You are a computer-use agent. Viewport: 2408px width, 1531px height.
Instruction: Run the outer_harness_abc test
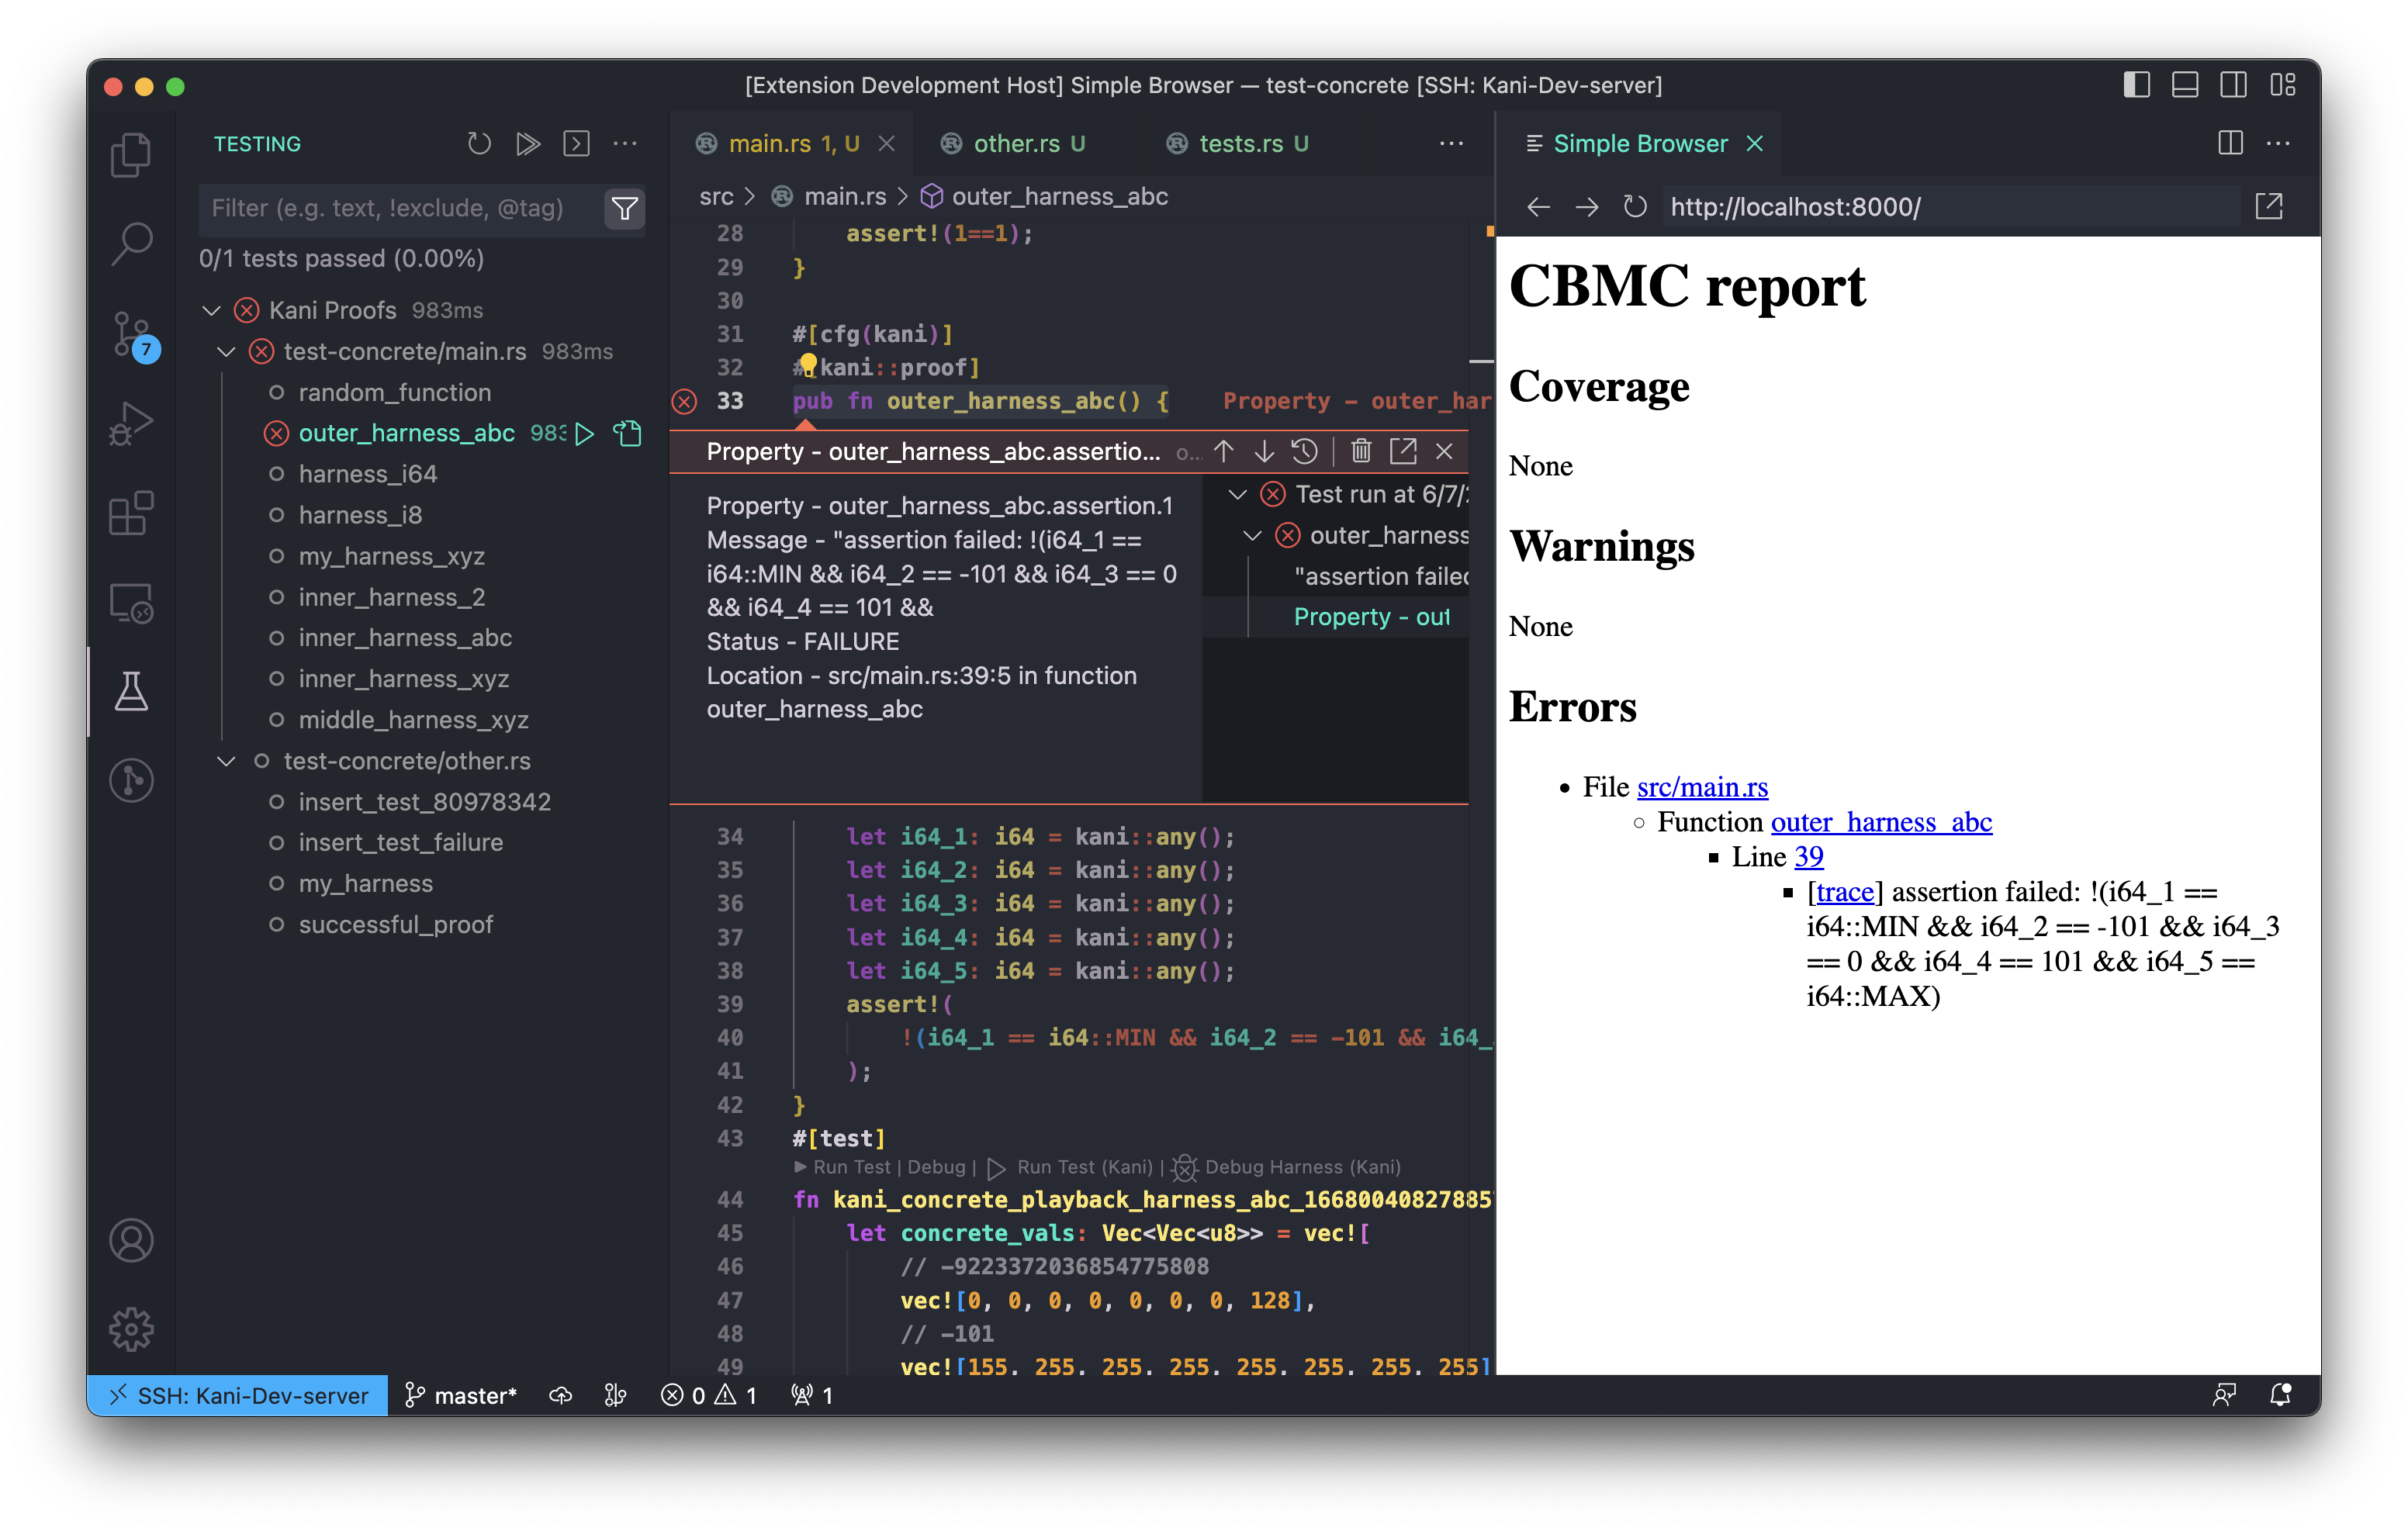(x=586, y=433)
